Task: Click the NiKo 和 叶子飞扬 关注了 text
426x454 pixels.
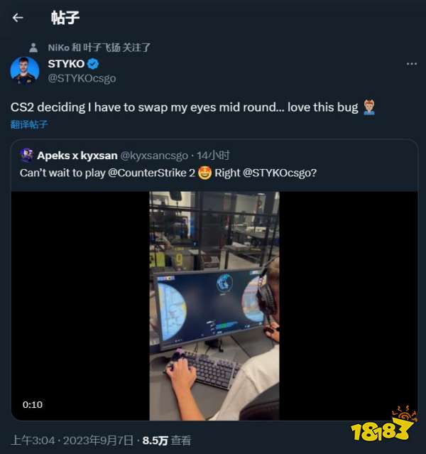Action: 99,48
